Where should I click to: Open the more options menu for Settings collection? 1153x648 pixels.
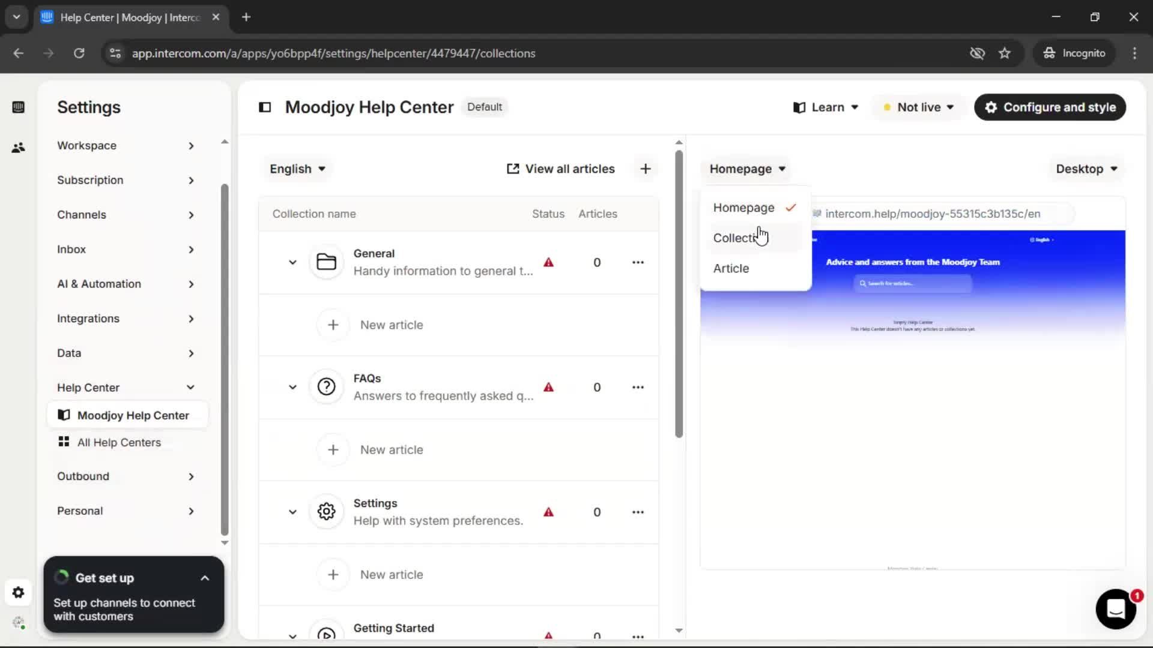click(x=638, y=512)
